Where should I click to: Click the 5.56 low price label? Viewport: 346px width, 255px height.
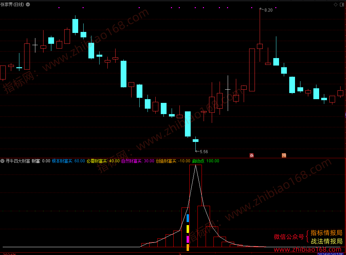point(204,152)
